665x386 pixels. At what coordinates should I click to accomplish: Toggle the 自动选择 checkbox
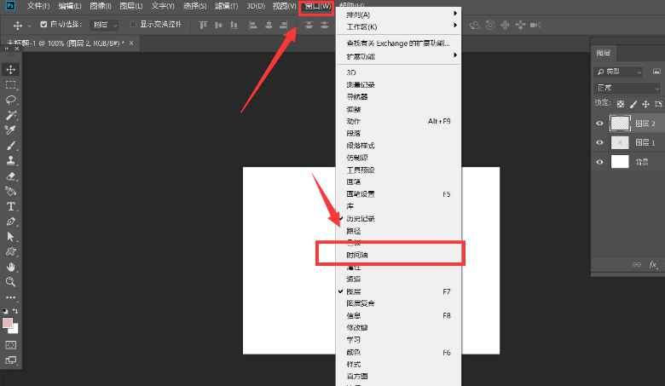tap(43, 25)
